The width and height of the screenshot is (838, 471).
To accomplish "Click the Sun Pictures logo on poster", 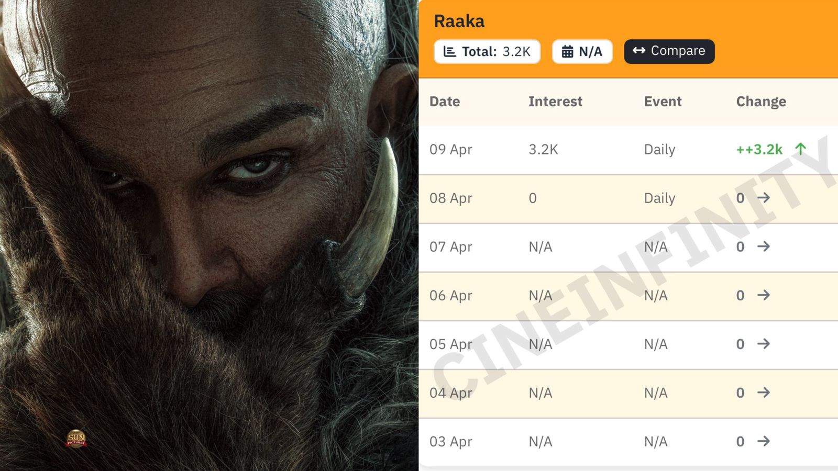I will 76,439.
